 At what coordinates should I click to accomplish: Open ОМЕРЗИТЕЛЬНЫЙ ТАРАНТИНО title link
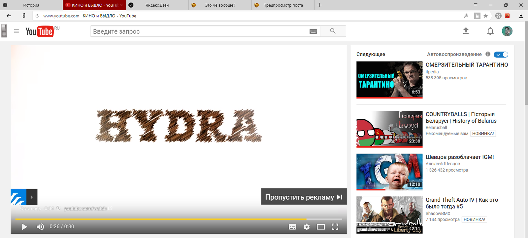point(467,65)
